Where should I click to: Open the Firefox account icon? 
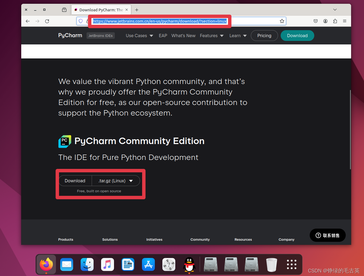tap(325, 21)
